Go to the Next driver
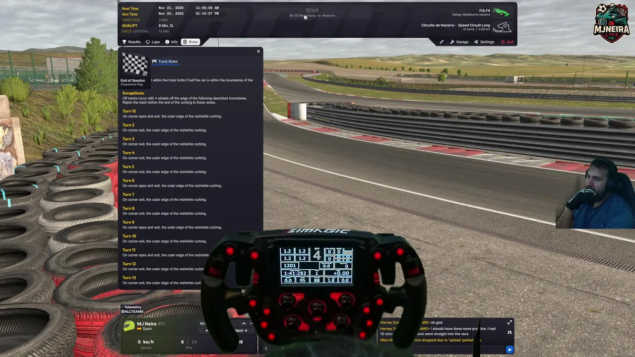 [241, 331]
